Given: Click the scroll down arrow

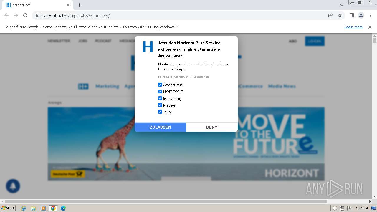Looking at the screenshot, I should point(375,196).
